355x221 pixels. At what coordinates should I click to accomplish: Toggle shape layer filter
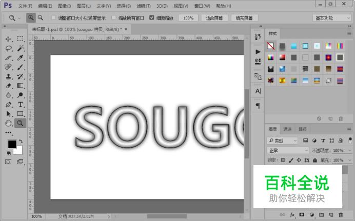[x=332, y=140]
